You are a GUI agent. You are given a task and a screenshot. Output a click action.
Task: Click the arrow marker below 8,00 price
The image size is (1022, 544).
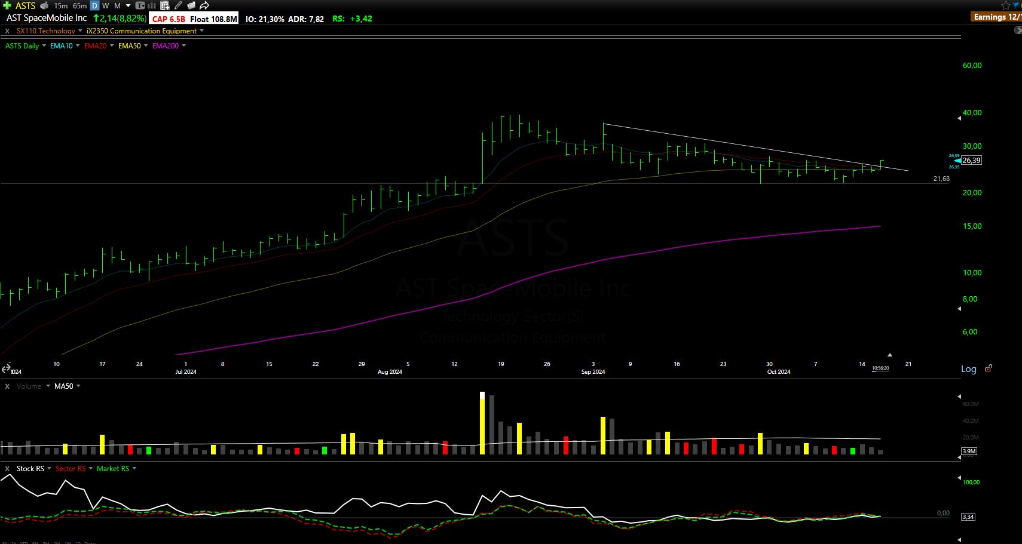(x=959, y=309)
